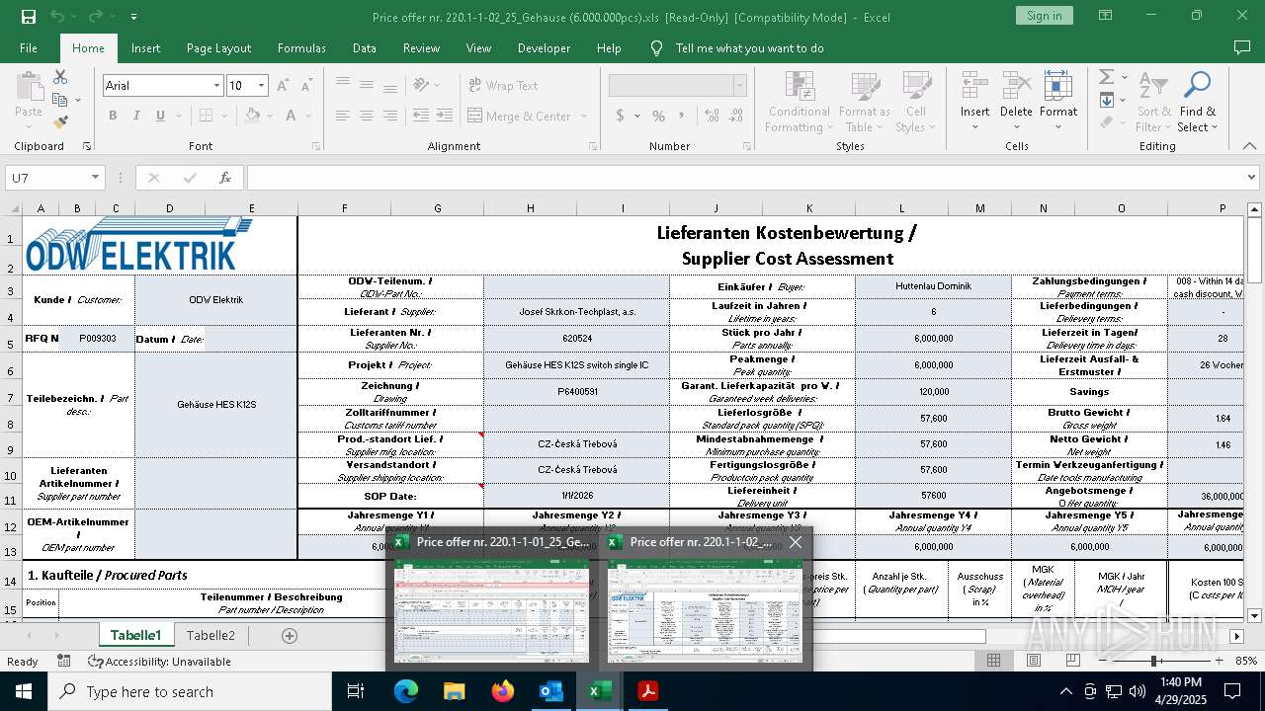Increase font size with the larger A icon
Viewport: 1265px width, 711px height.
tap(283, 86)
